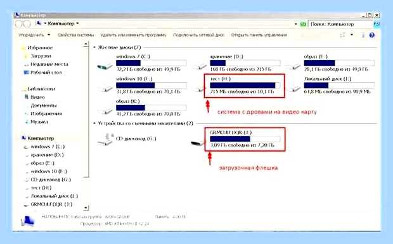The image size is (393, 244).
Task: Select windows 7 (C:) in navigation tree
Action: click(48, 147)
